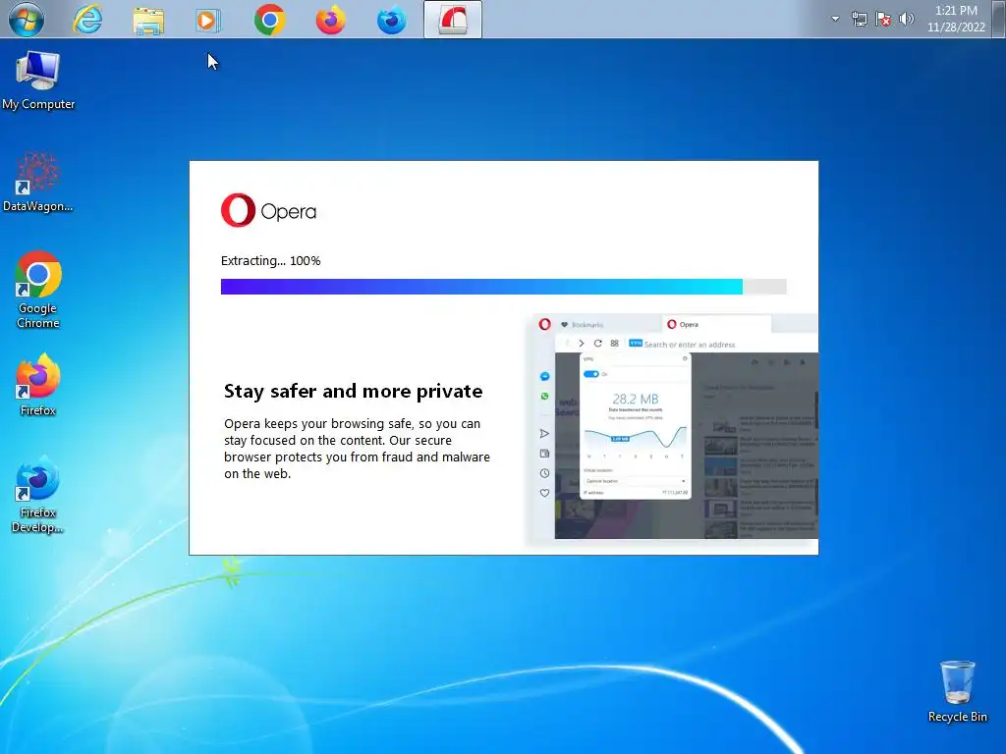Select the Firefox desktop shortcut
This screenshot has height=754, width=1006.
tap(38, 385)
